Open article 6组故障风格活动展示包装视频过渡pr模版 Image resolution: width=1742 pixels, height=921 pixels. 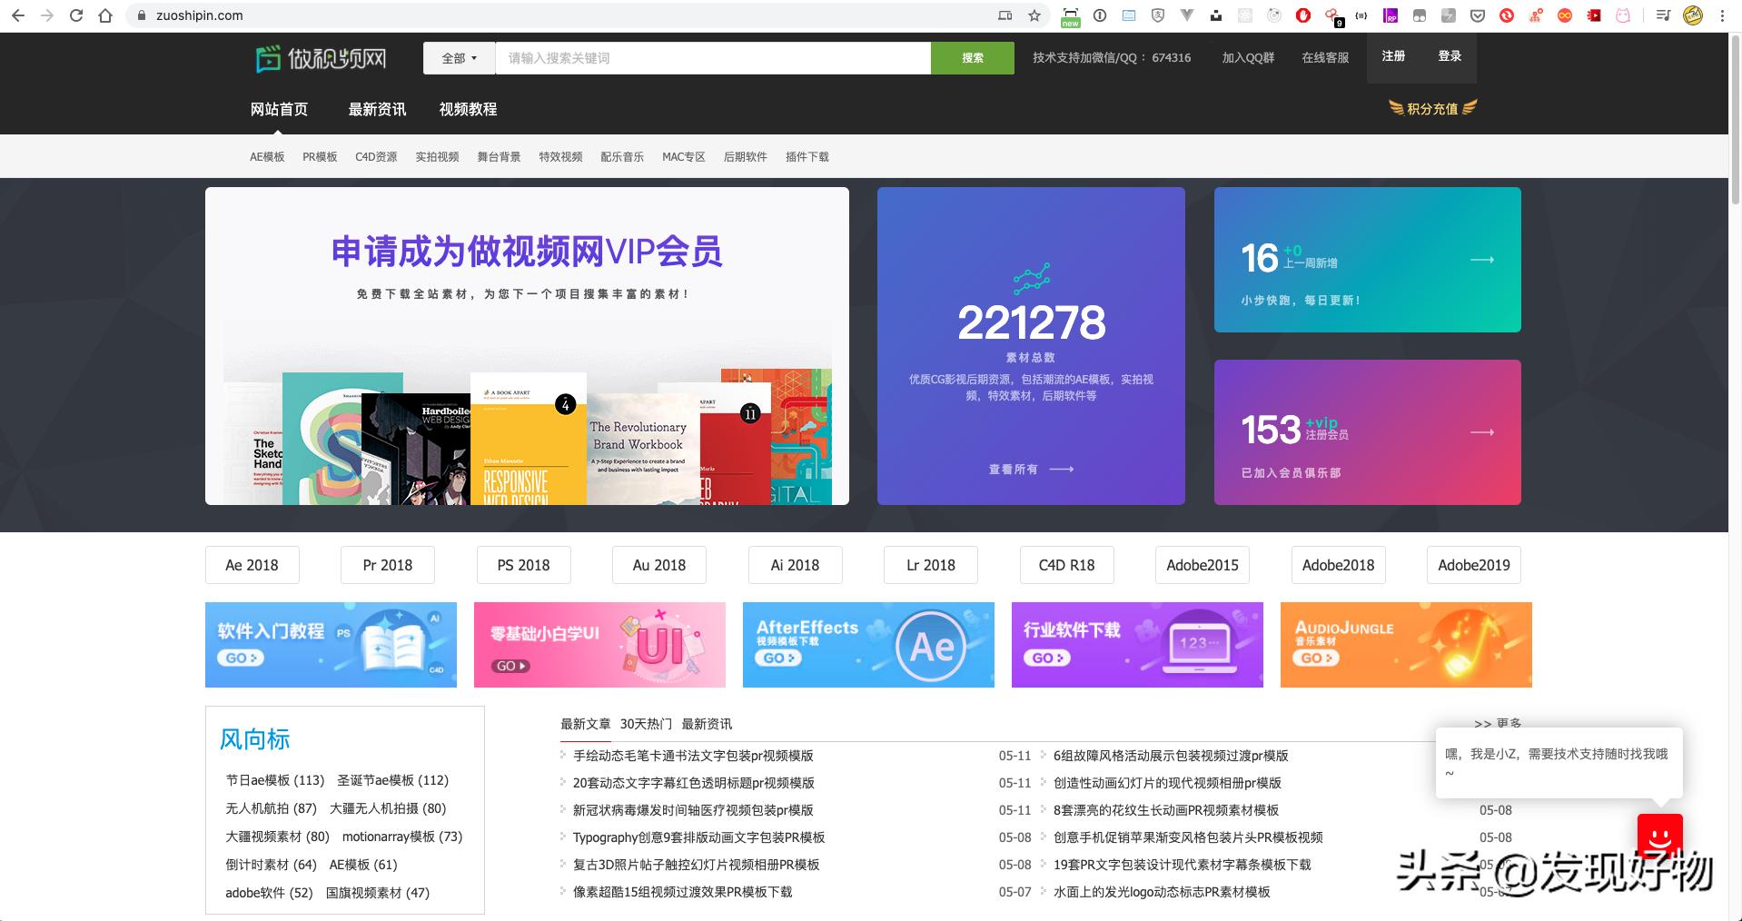point(1171,756)
